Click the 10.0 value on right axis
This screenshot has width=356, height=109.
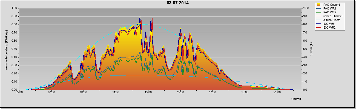point(305,8)
